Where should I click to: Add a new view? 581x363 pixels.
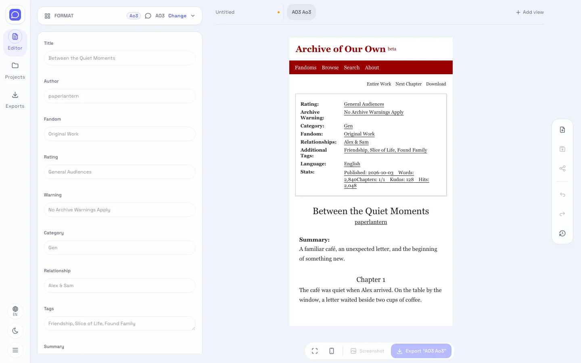coord(530,12)
